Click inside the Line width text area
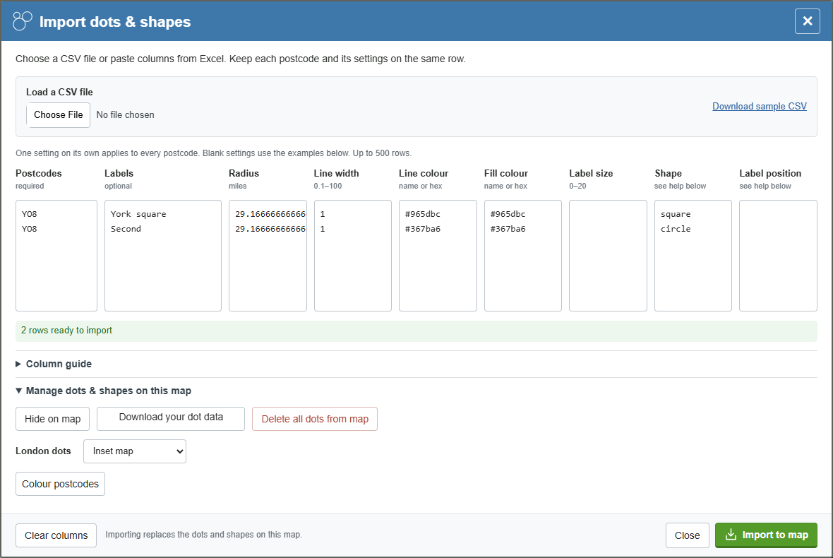 click(x=353, y=256)
